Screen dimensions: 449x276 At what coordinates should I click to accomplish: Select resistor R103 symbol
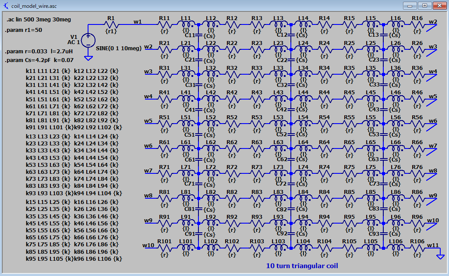[x=257, y=248]
